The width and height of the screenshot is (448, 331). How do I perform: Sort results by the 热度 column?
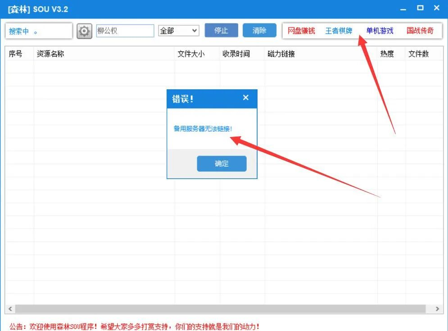click(x=388, y=53)
